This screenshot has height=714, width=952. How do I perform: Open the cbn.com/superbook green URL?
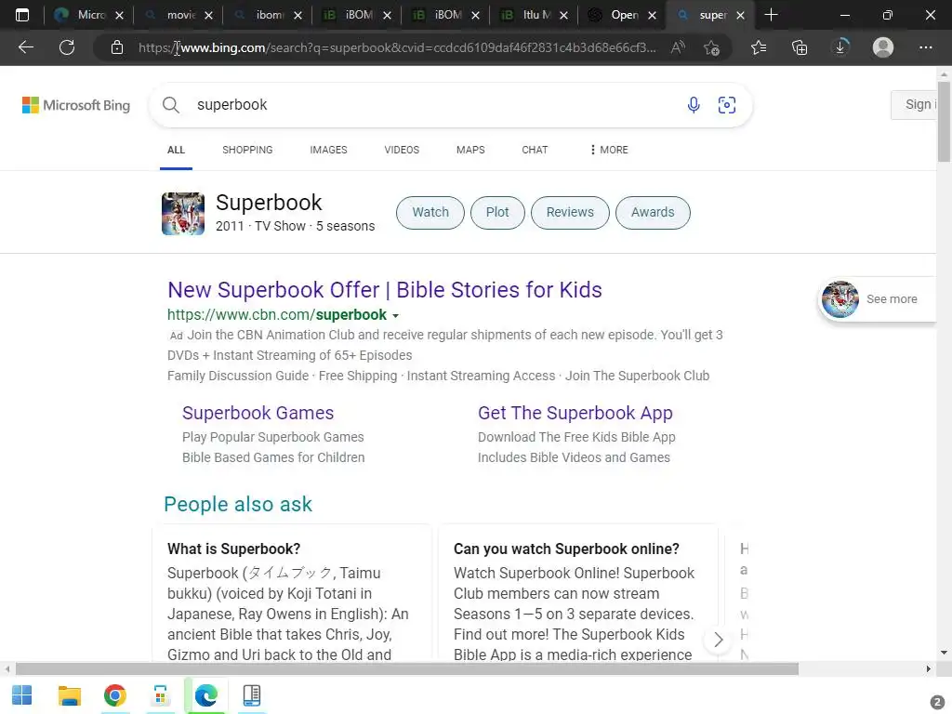coord(277,315)
